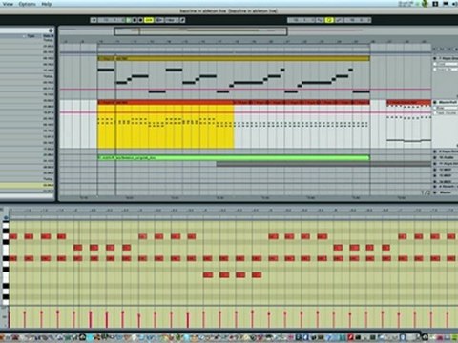Select the MasterPad track name
The image size is (458, 343).
click(448, 102)
